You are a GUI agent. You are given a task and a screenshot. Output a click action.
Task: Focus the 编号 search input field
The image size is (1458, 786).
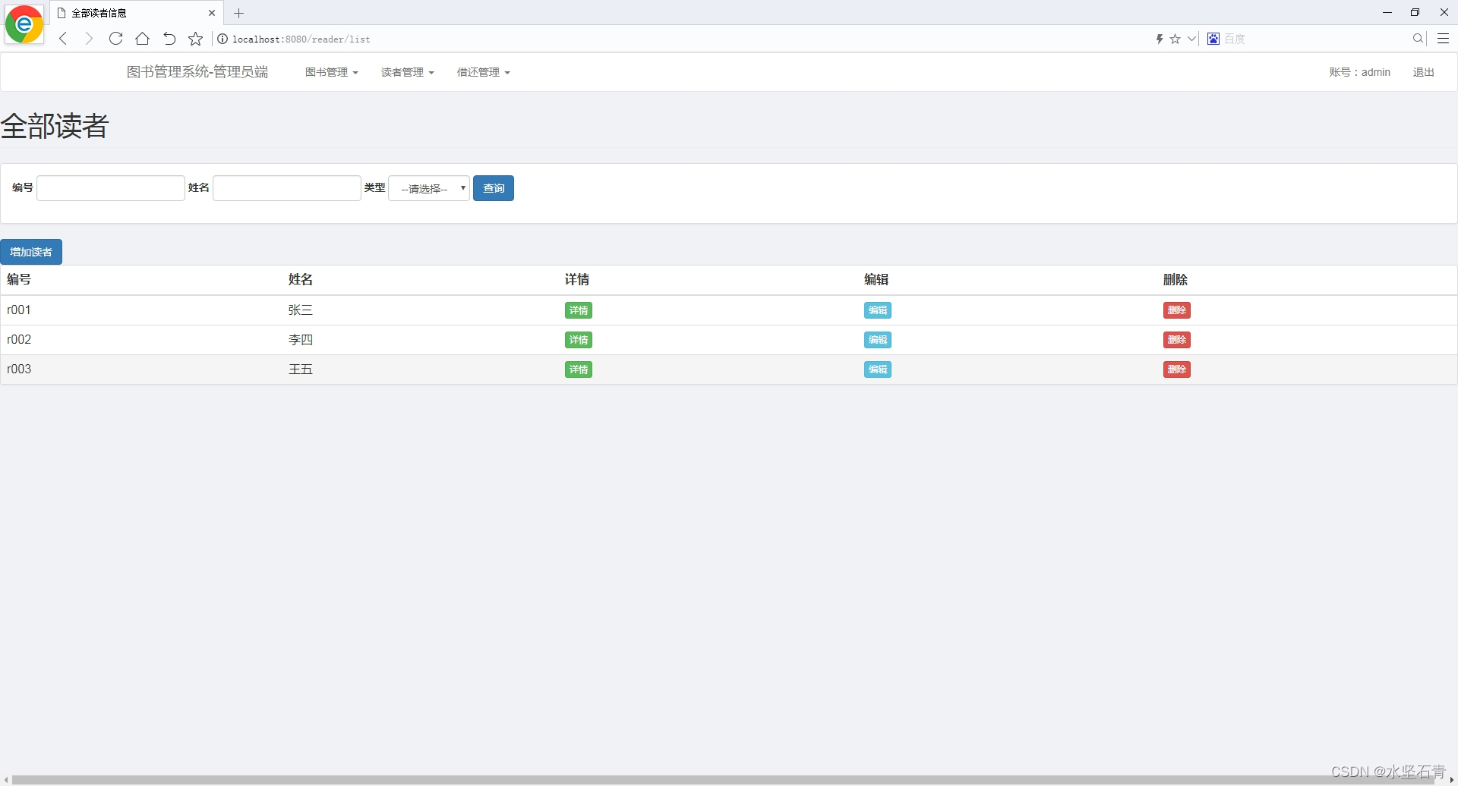tap(111, 188)
